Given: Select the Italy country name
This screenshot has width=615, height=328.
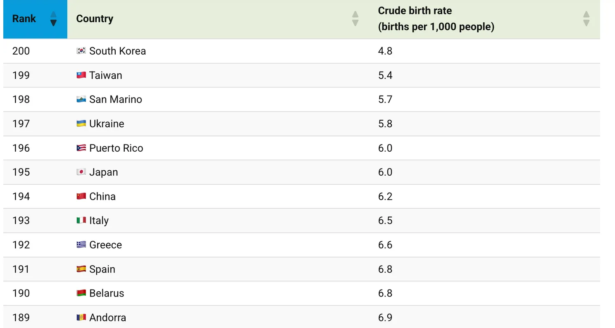Looking at the screenshot, I should point(99,221).
